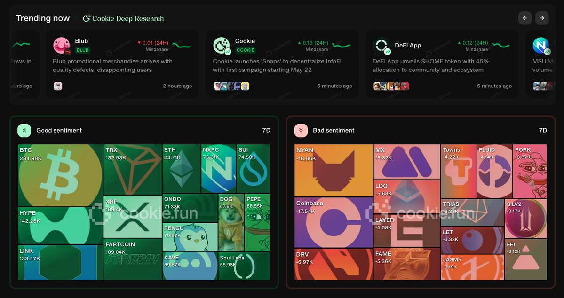Select the FAME tile in Bad sentiment
The height and width of the screenshot is (298, 564).
pos(407,264)
